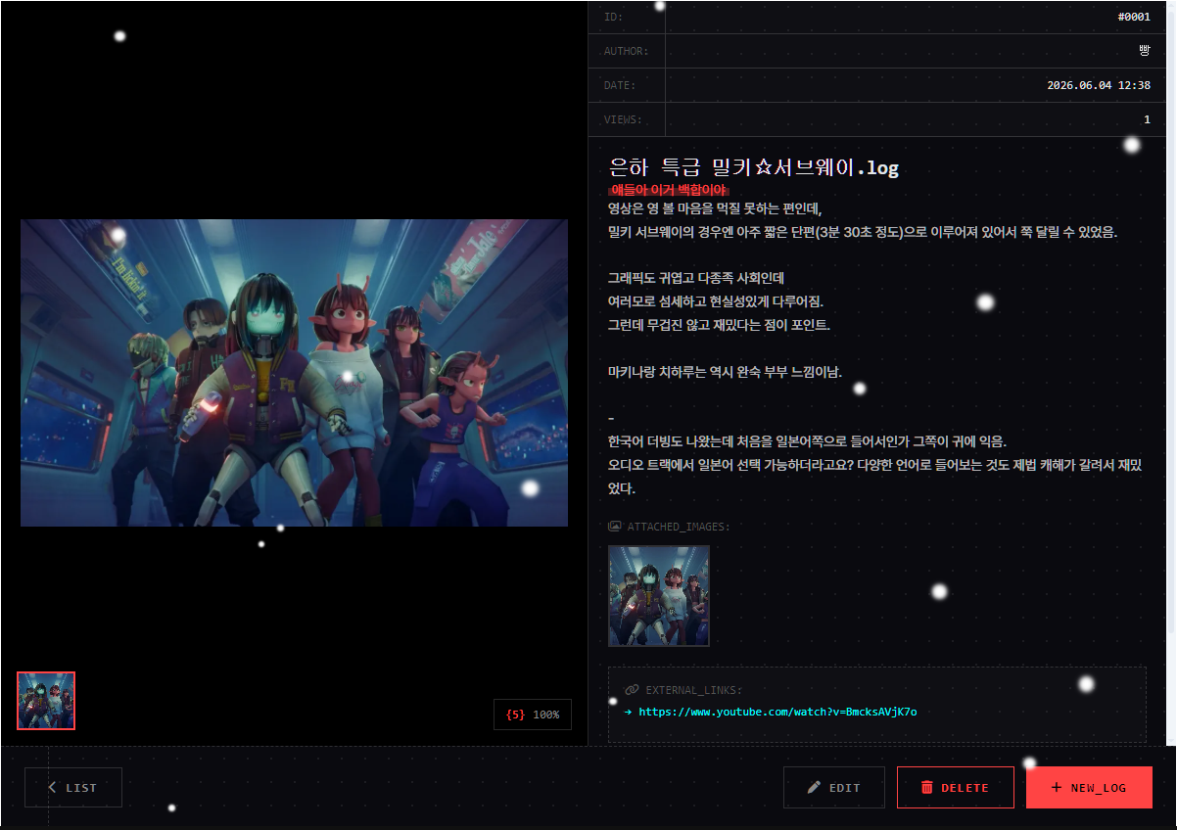Click the {5} 100% zoom indicator
This screenshot has width=1177, height=830.
(533, 715)
